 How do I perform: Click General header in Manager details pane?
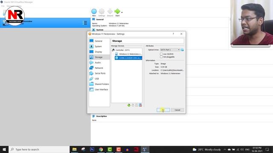tap(100, 20)
